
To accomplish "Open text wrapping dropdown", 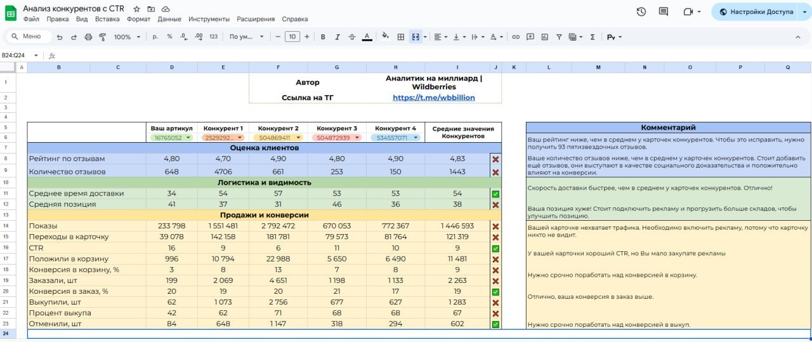I will 476,37.
